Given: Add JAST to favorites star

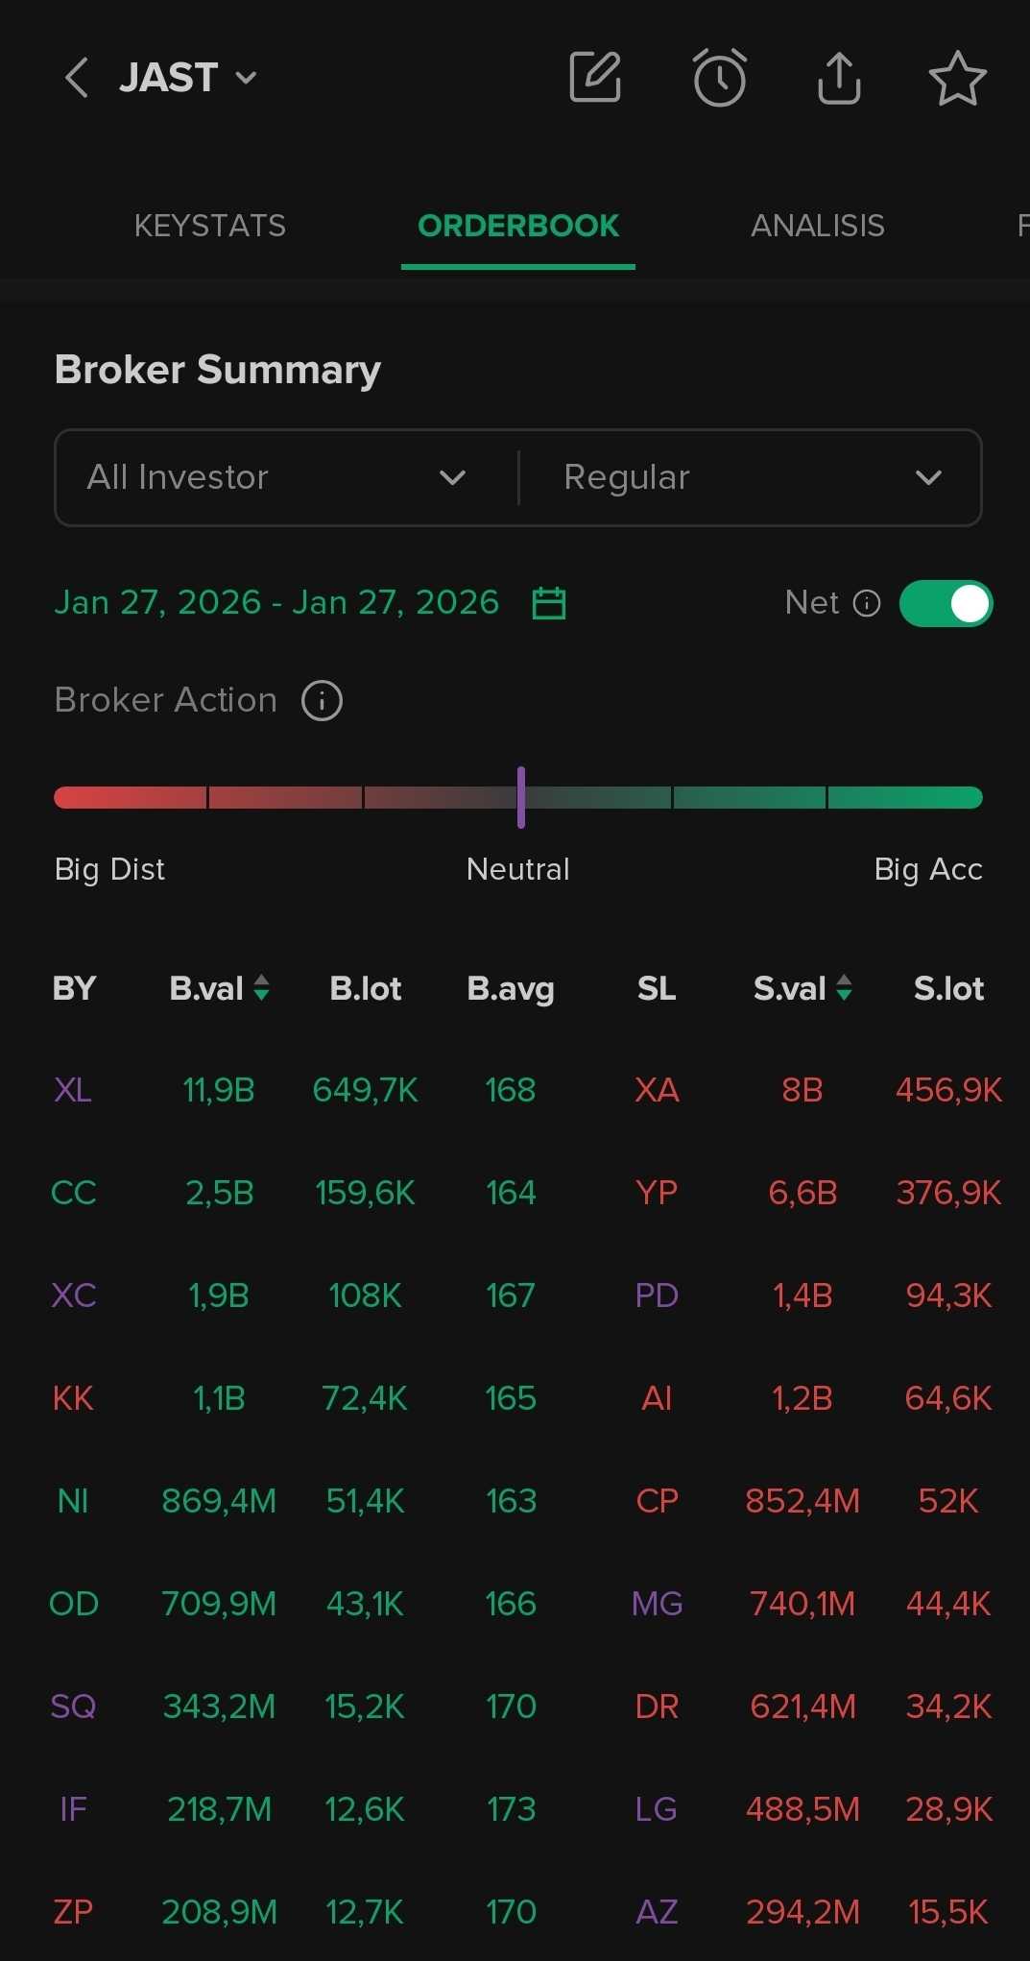Looking at the screenshot, I should tap(957, 78).
